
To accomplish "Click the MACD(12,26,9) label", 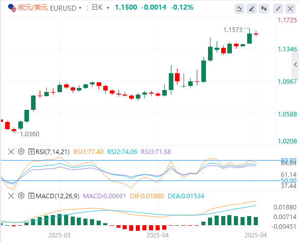I will tap(57, 196).
